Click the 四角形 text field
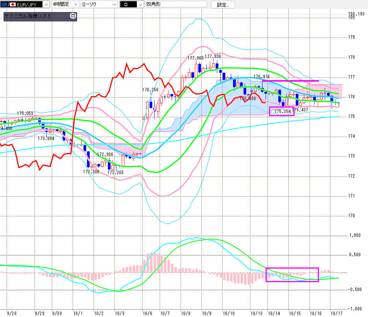Image resolution: width=368 pixels, height=317 pixels. point(176,5)
